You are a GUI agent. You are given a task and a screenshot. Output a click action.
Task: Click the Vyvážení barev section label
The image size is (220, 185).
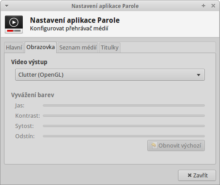(33, 95)
